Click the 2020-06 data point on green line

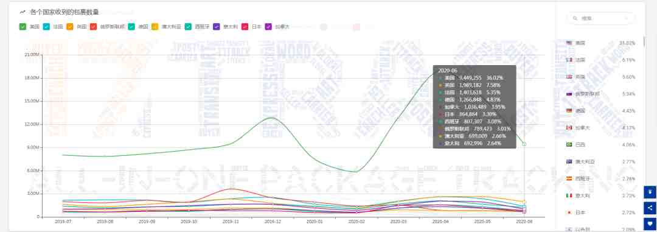coord(524,144)
